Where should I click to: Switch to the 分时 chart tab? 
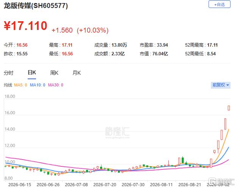click(9, 73)
